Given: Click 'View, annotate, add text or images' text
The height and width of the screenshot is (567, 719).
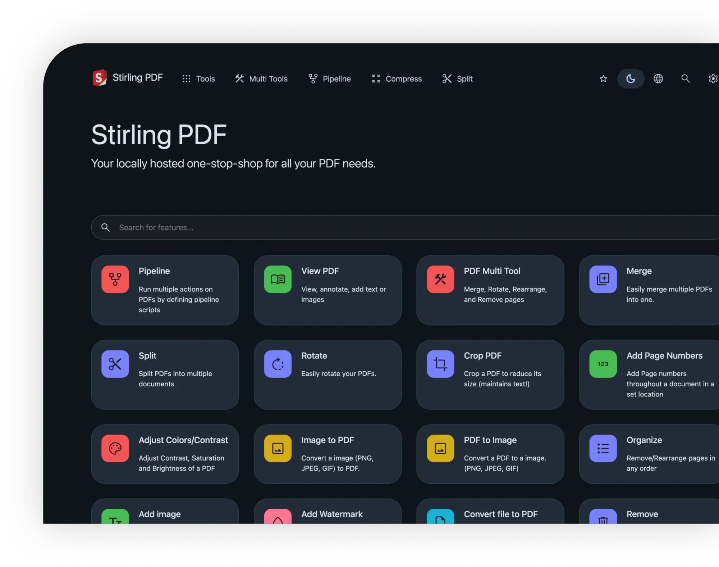Looking at the screenshot, I should coord(344,294).
